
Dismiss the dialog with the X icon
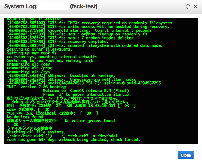(195, 6)
